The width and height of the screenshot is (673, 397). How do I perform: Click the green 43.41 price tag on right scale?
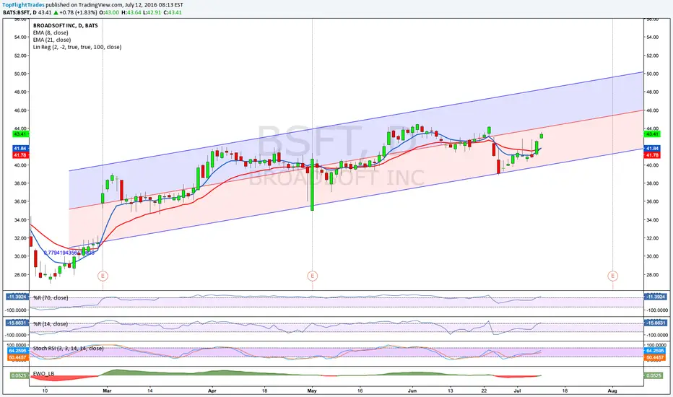(652, 134)
